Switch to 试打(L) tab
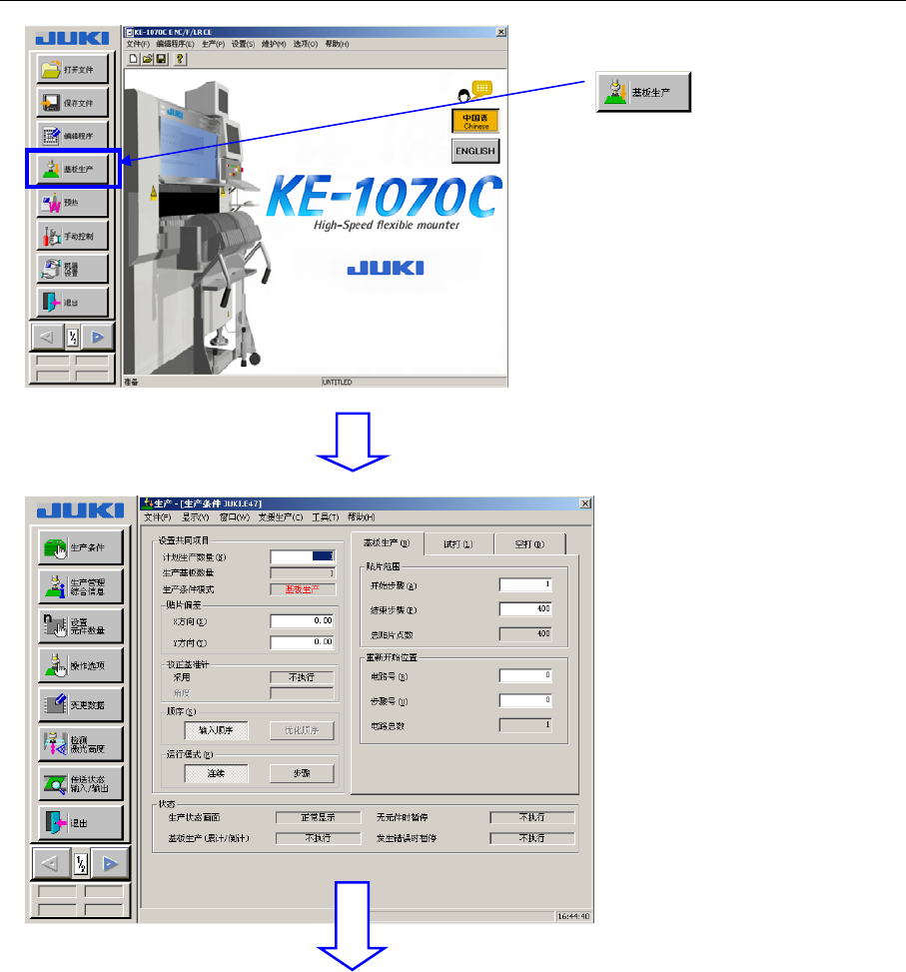 coord(458,543)
